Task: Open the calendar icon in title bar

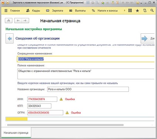Action: point(117,3)
